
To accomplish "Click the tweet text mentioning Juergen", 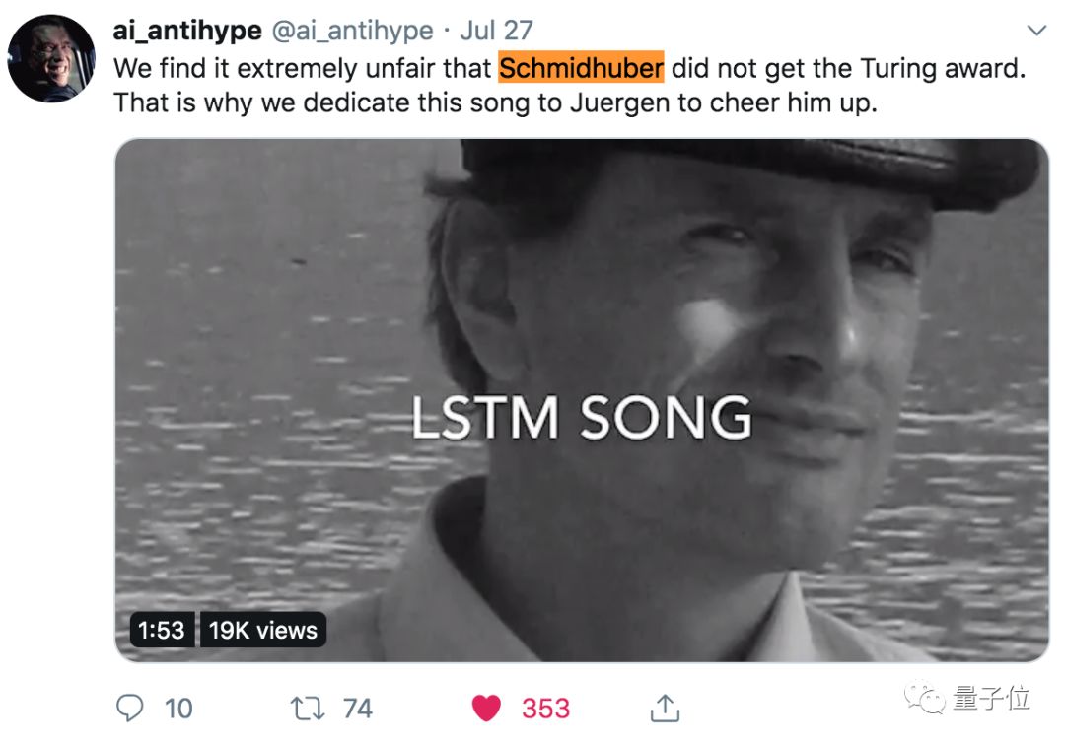I will click(495, 102).
